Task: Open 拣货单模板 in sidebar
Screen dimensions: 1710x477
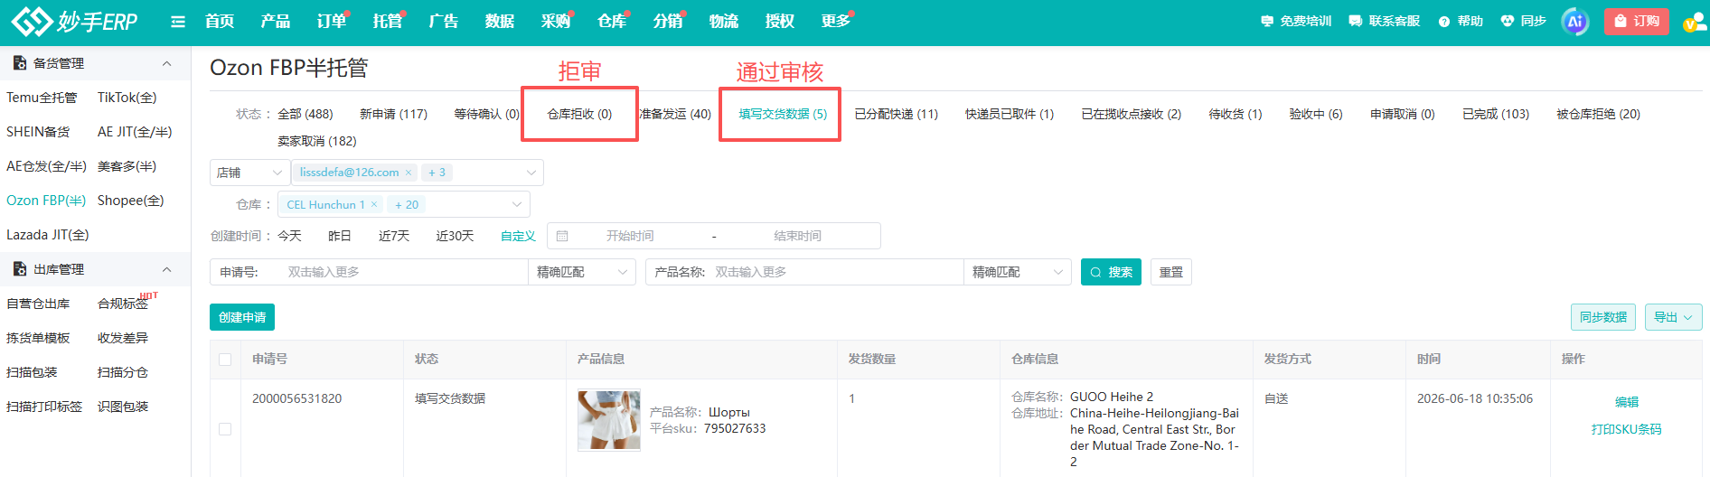Action: click(x=38, y=338)
